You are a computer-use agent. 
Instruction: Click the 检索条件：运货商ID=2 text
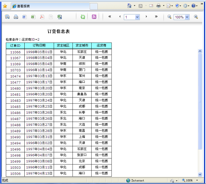(23, 39)
